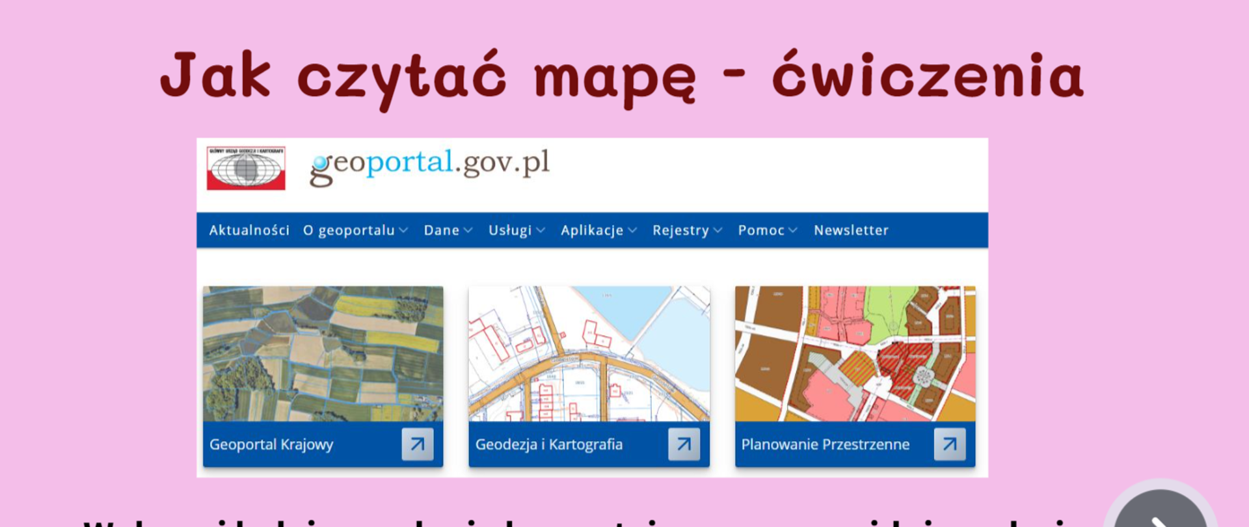Expand the O geoportalu dropdown
Screen dimensions: 1249x527
click(355, 230)
